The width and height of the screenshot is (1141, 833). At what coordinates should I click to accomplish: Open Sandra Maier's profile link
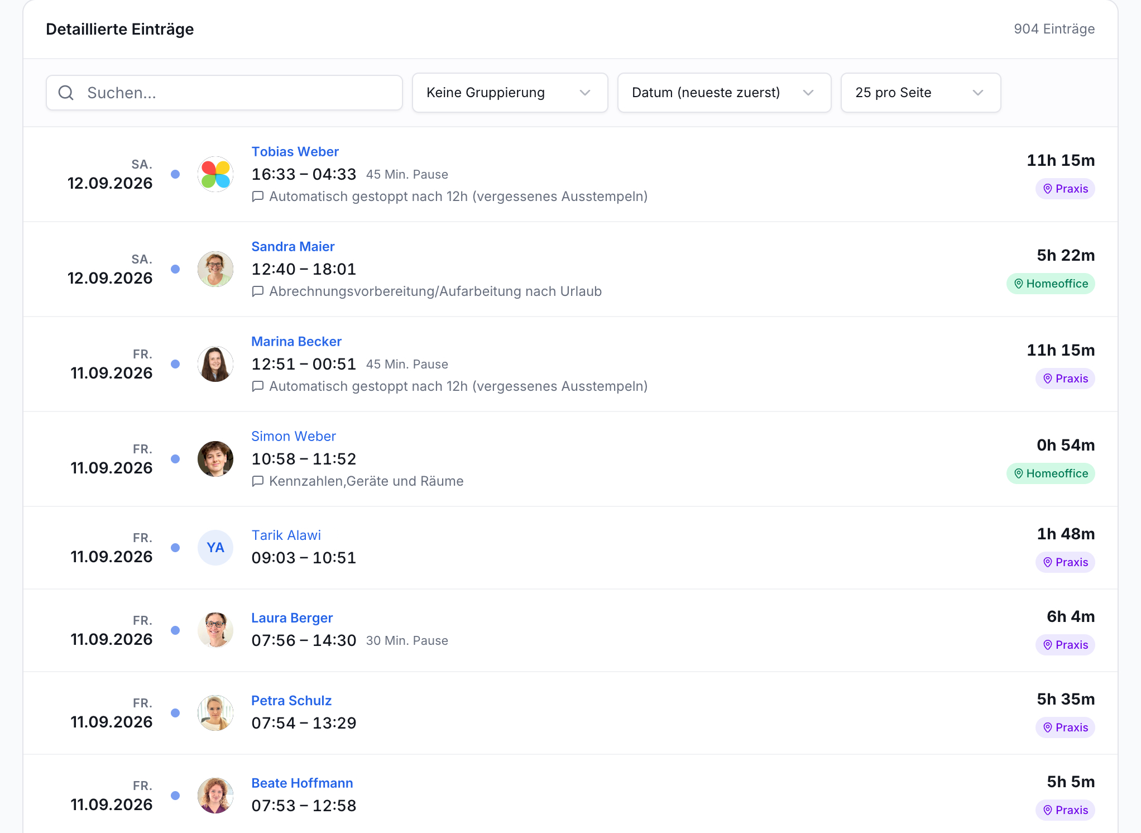(x=293, y=247)
